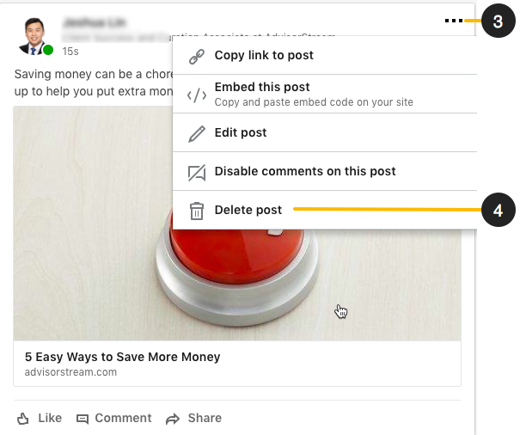The height and width of the screenshot is (435, 520).
Task: Click the Comment speech bubble icon
Action: click(x=83, y=419)
